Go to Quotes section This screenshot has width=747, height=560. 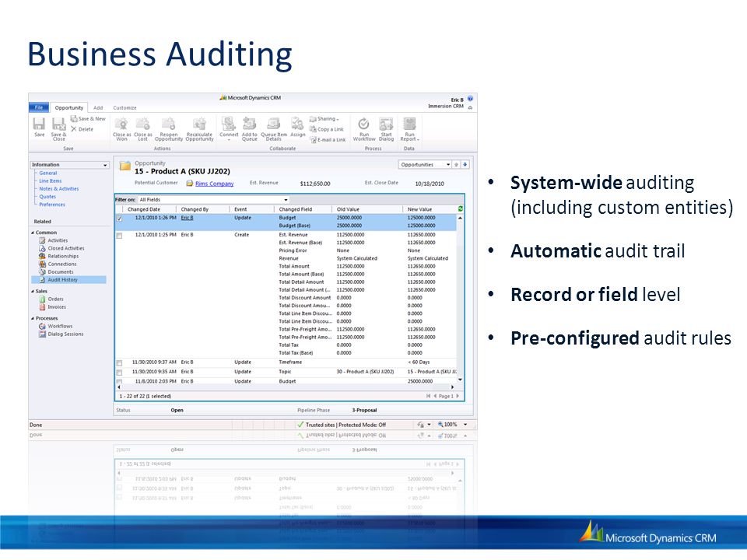pyautogui.click(x=47, y=197)
